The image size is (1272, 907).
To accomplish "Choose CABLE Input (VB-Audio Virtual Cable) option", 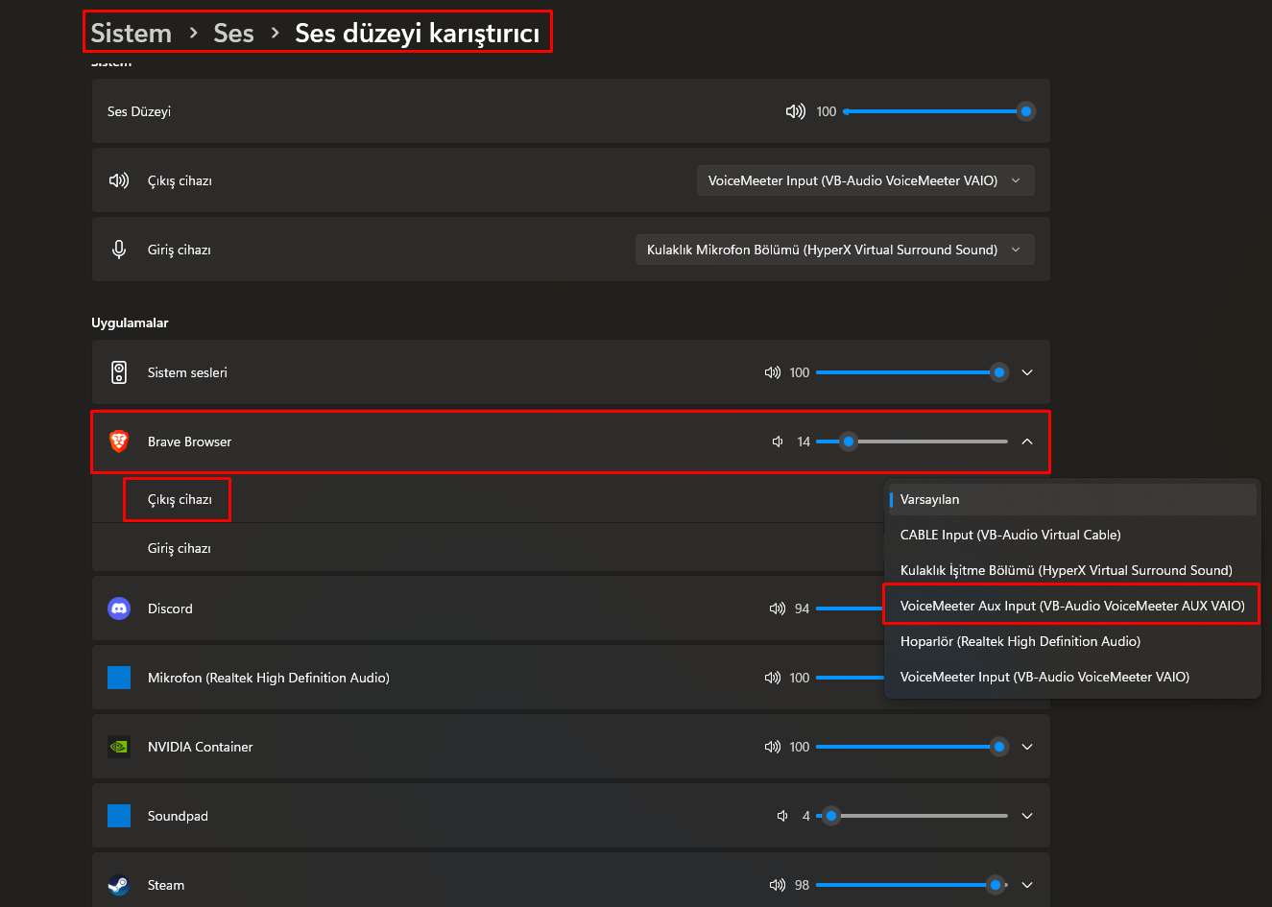I will click(x=1072, y=535).
